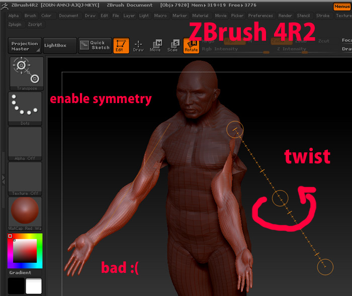Viewport: 352px width, 296px height.
Task: Open LightBox browser
Action: 60,46
